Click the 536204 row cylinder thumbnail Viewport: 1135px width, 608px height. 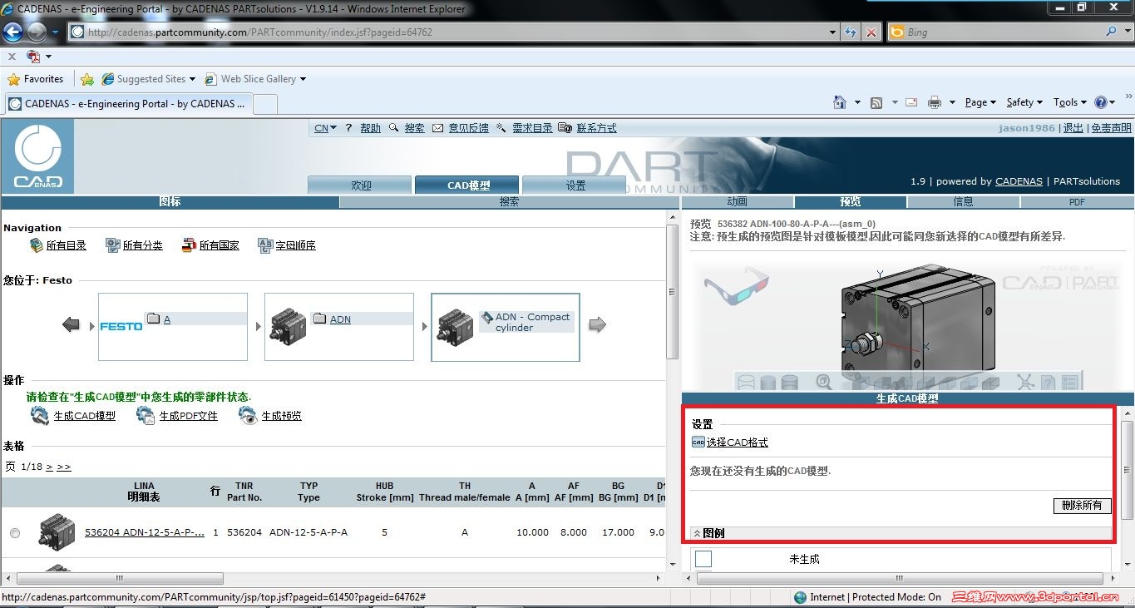pos(57,532)
